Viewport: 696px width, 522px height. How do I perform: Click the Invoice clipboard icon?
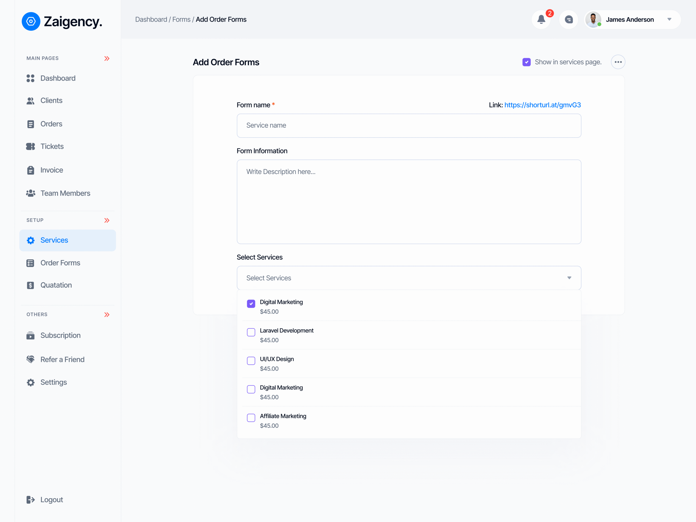point(30,170)
